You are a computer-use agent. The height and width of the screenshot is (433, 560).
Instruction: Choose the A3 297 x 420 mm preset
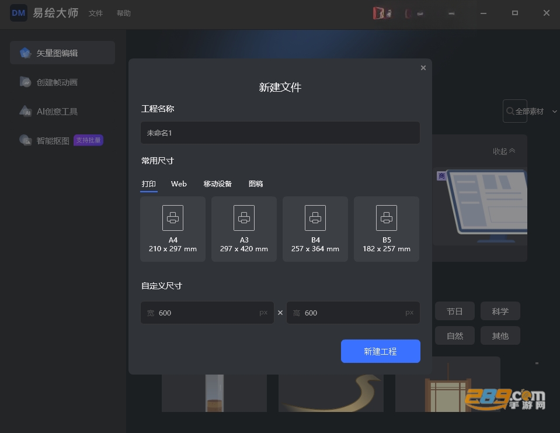coord(244,229)
